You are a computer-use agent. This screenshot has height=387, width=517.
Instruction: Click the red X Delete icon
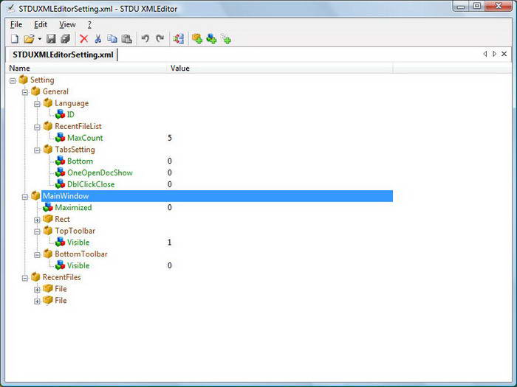[83, 39]
